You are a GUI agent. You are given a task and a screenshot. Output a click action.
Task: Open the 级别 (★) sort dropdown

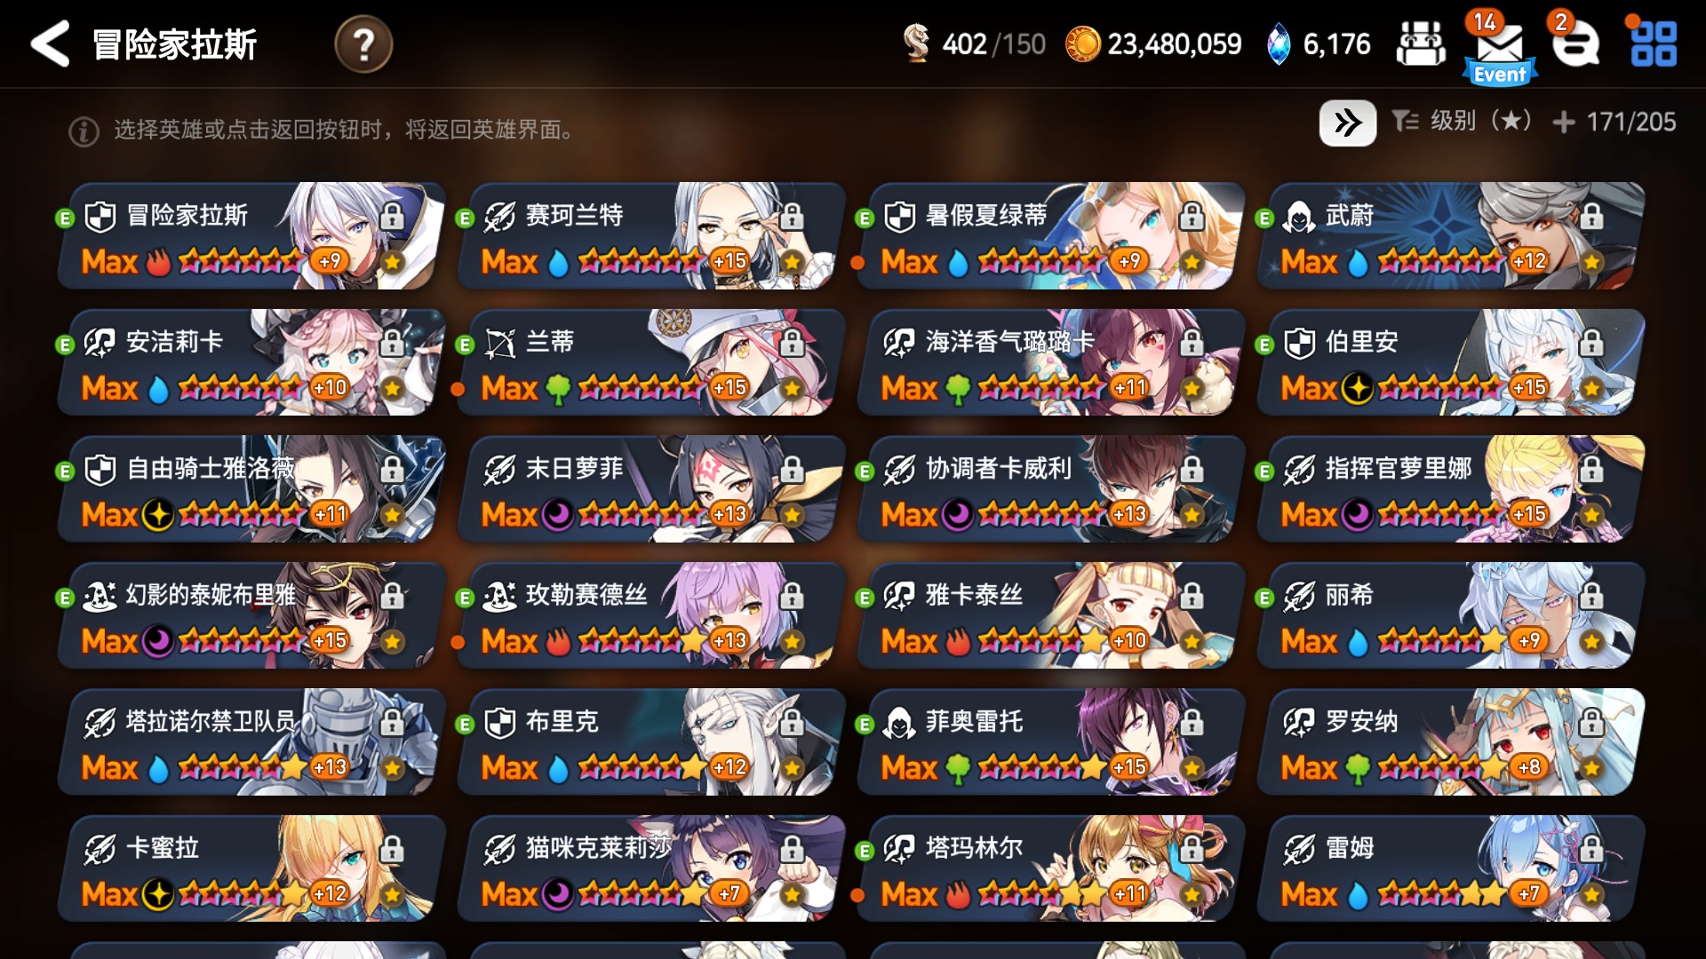(x=1462, y=122)
